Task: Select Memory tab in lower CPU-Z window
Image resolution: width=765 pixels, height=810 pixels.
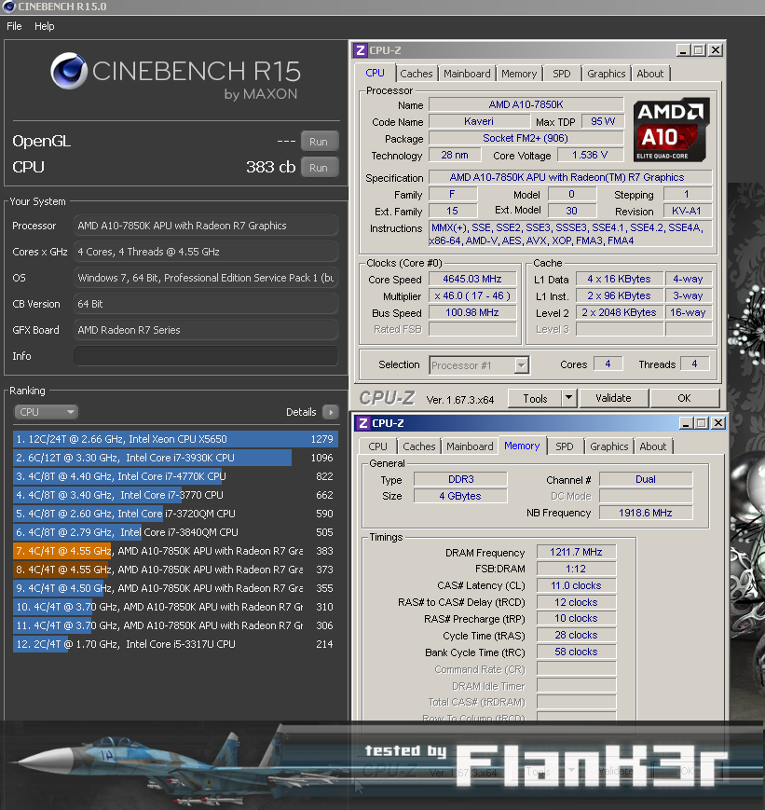Action: [522, 446]
